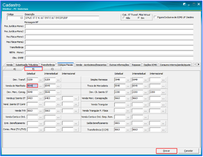Screen dimensions: 203x157
Task: Open lookup for Venda Triangular Estadual
Action: (x=128, y=104)
